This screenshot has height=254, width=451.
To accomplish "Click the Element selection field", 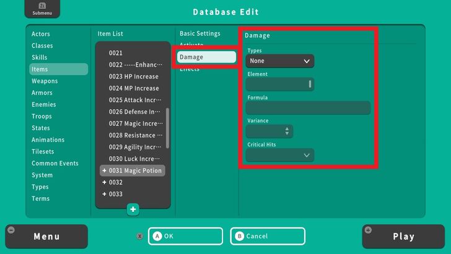I will 280,84.
